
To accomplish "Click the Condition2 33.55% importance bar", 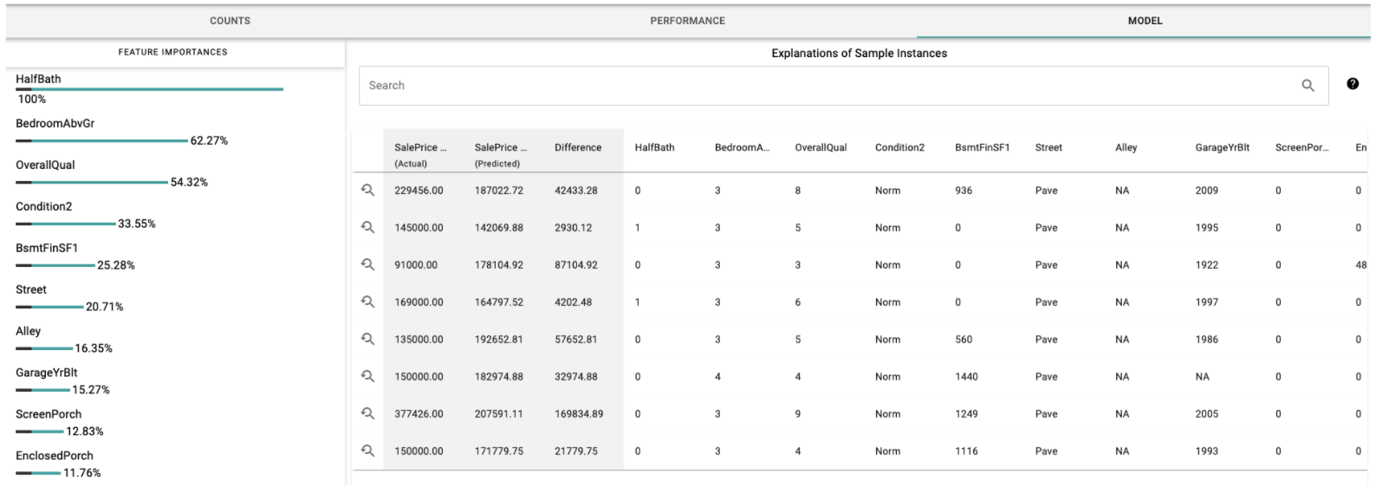I will coord(66,224).
